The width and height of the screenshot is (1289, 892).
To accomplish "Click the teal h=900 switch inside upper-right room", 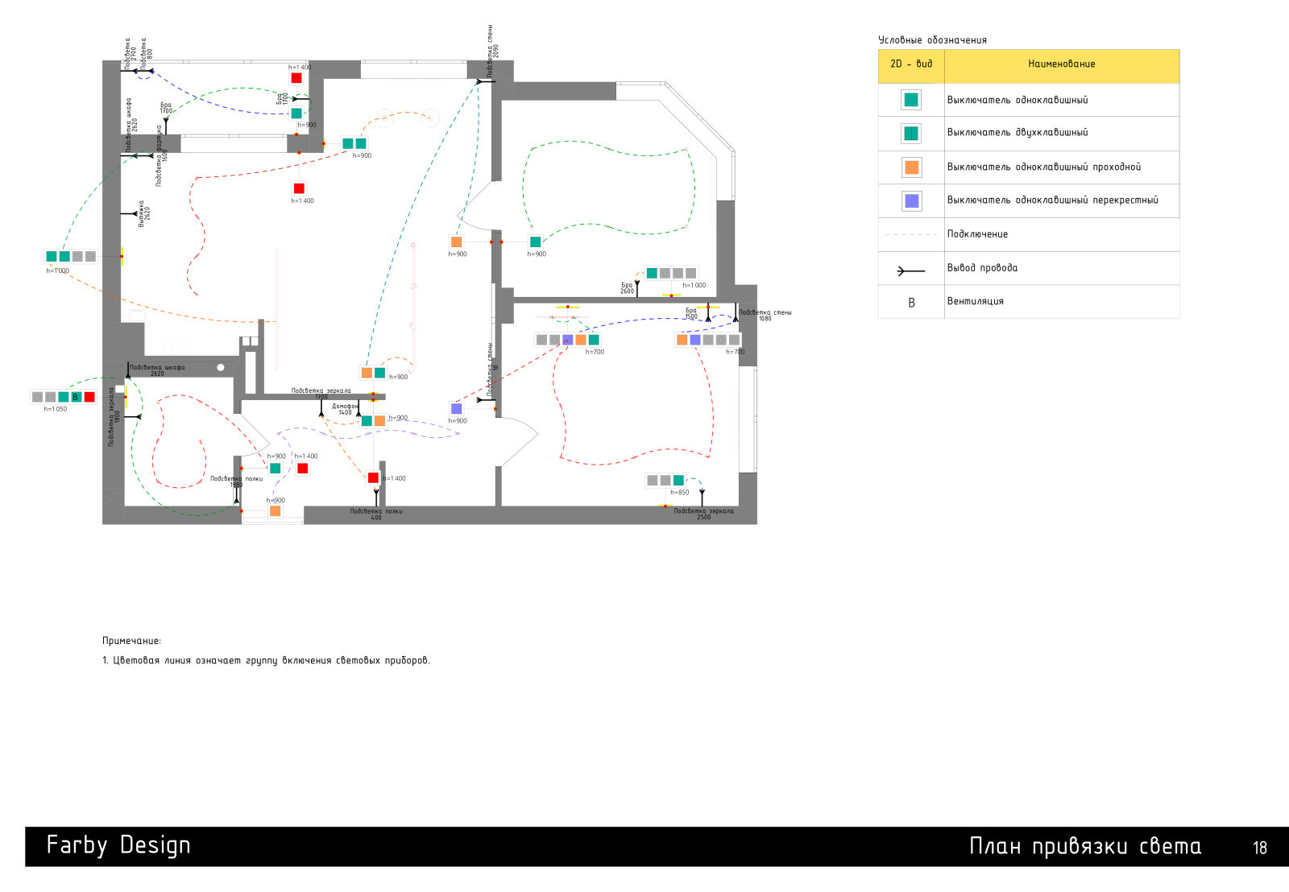I will point(535,242).
